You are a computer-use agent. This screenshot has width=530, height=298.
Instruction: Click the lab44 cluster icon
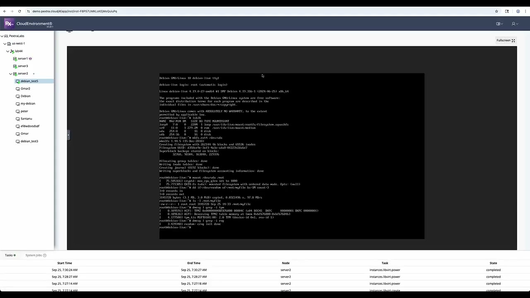point(12,51)
